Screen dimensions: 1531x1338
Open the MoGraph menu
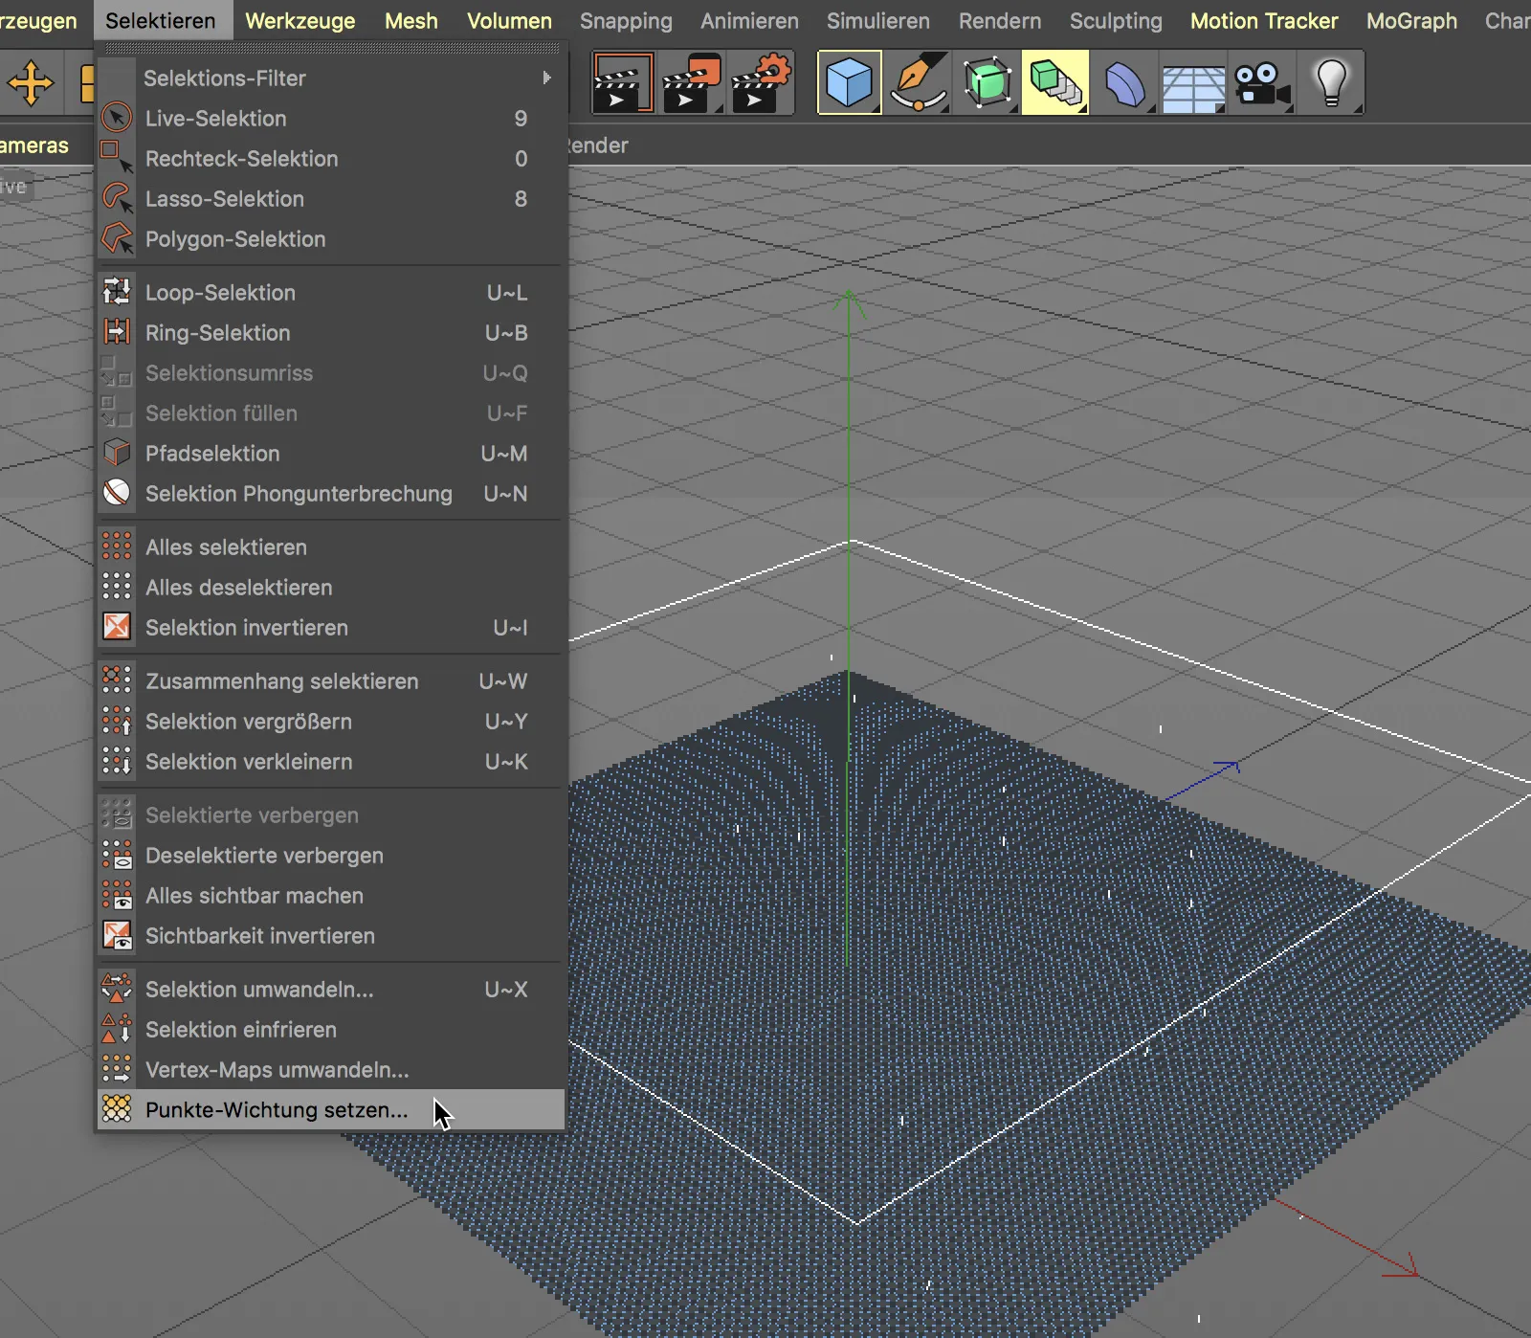click(1411, 20)
